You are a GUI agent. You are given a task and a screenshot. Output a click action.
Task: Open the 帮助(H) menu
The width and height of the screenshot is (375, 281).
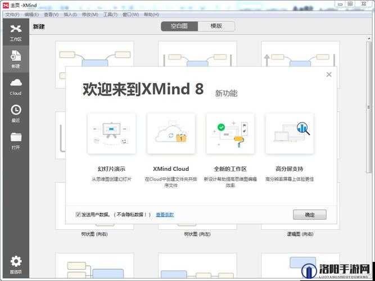click(x=151, y=15)
